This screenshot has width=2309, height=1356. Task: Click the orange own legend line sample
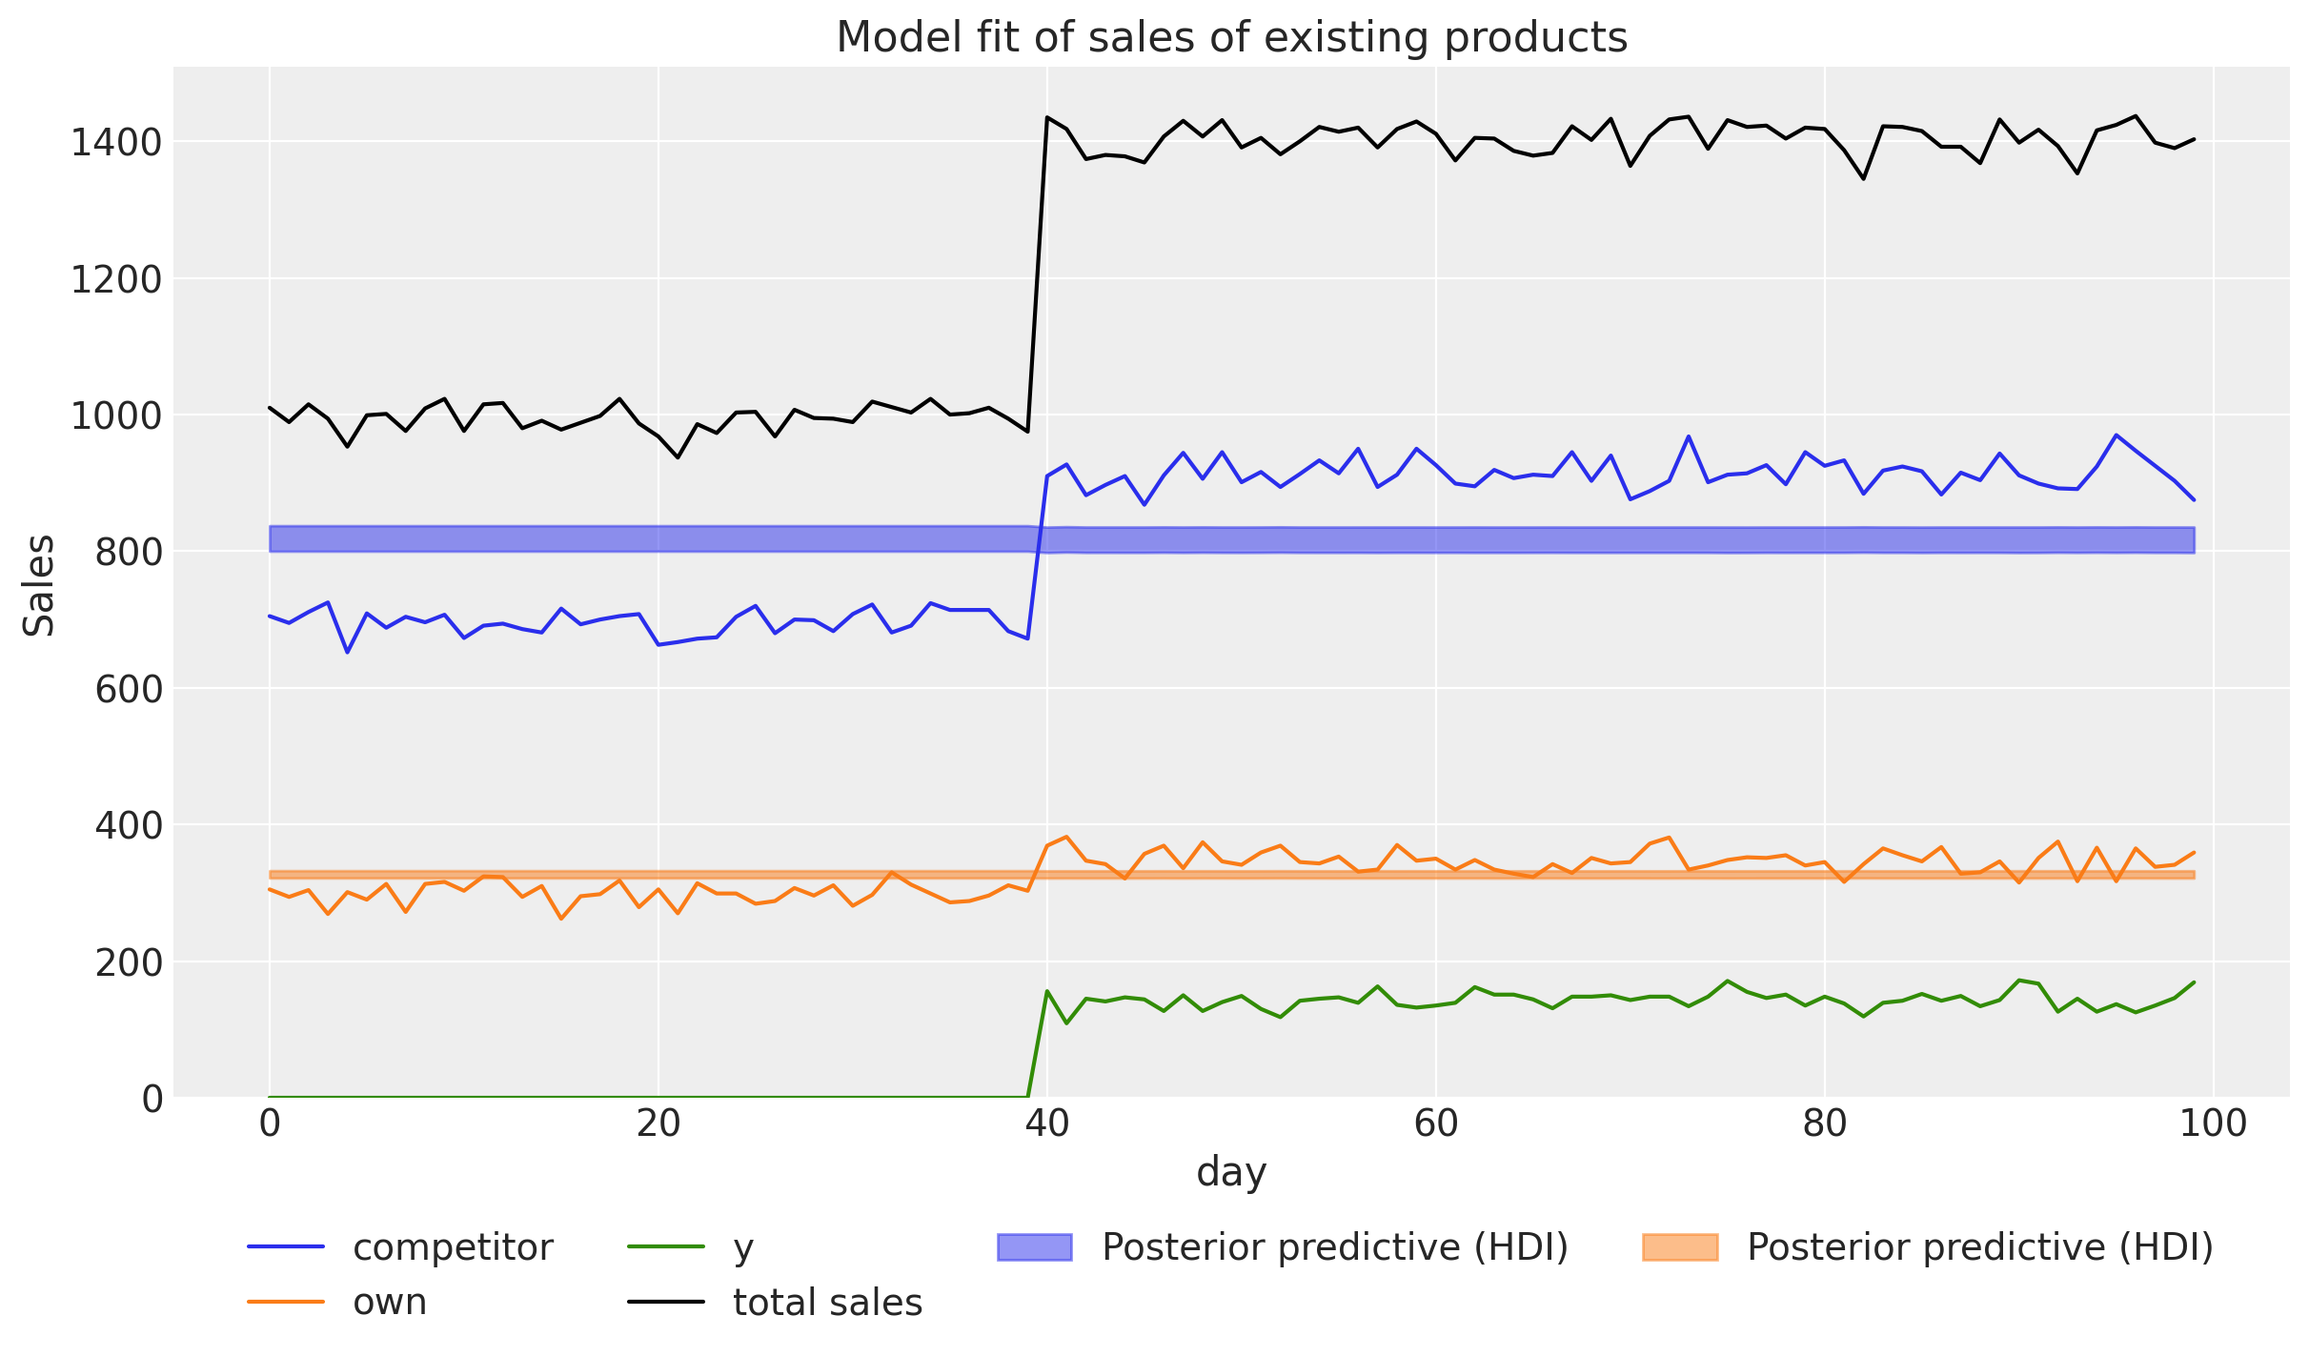286,1302
